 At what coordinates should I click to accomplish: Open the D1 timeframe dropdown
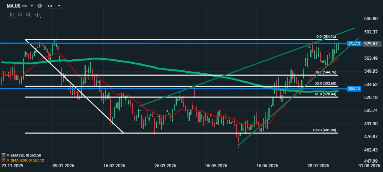(55, 6)
